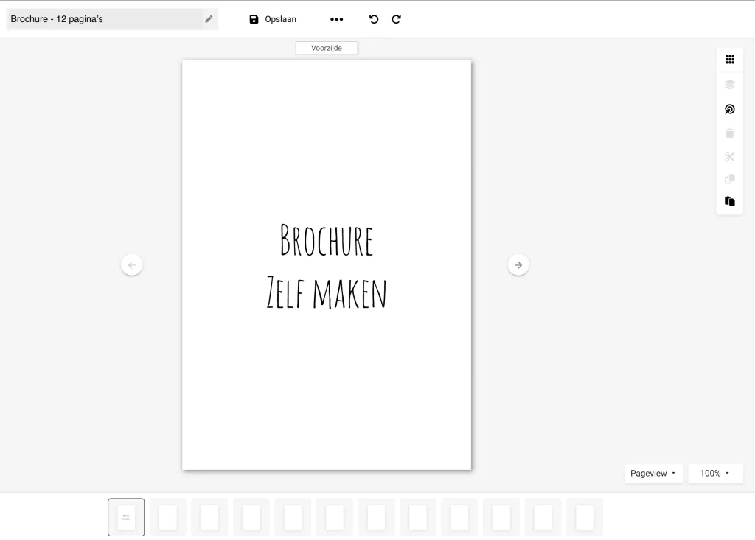Screen dimensions: 755x540
Task: Undo the last action
Action: tap(374, 19)
